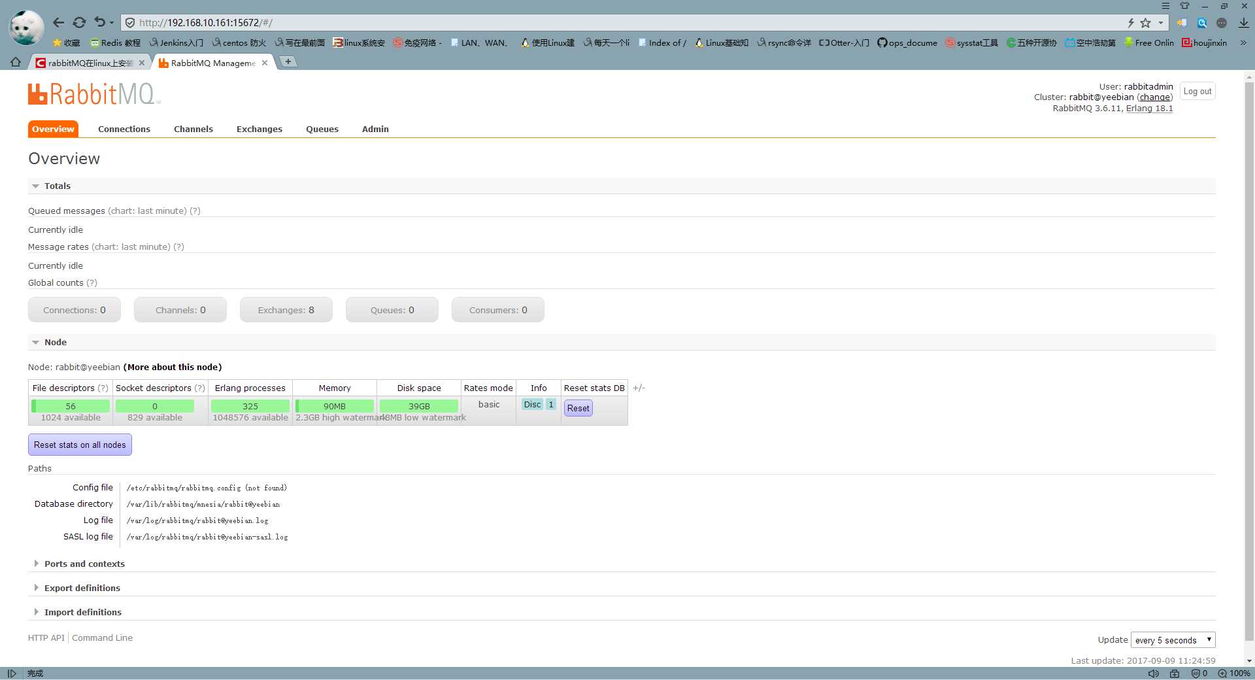The image size is (1255, 680).
Task: Open the Queues tab
Action: click(322, 129)
